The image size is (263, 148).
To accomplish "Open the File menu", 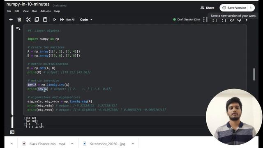I will 9,11.
